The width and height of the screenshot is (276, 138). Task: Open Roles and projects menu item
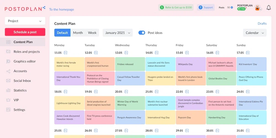pos(26,52)
